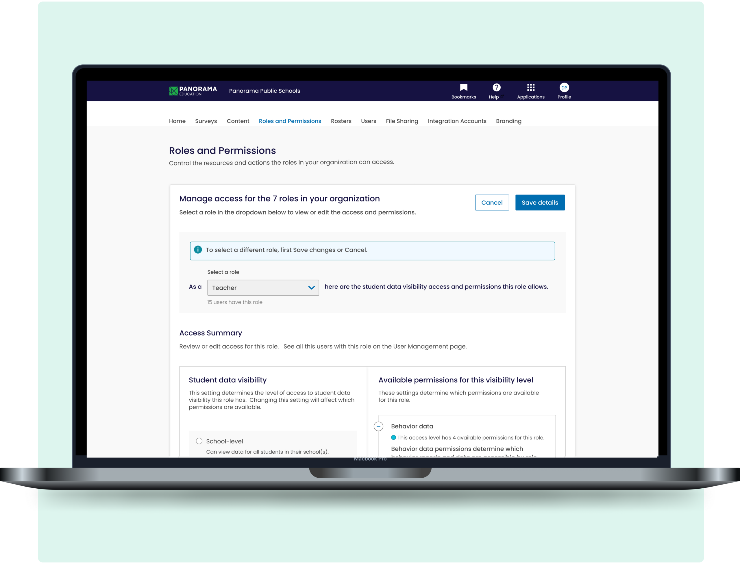Enable the student data visibility setting
This screenshot has height=564, width=740.
199,441
